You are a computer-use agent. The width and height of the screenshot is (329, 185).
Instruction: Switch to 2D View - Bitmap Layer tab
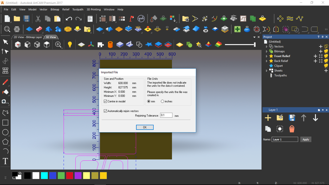[28, 37]
